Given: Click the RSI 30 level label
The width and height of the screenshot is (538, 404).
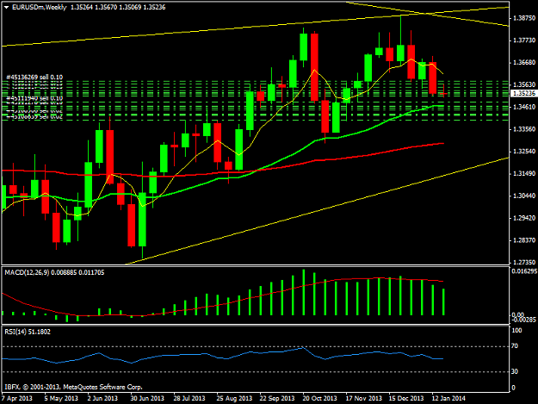Looking at the screenshot, I should [515, 371].
